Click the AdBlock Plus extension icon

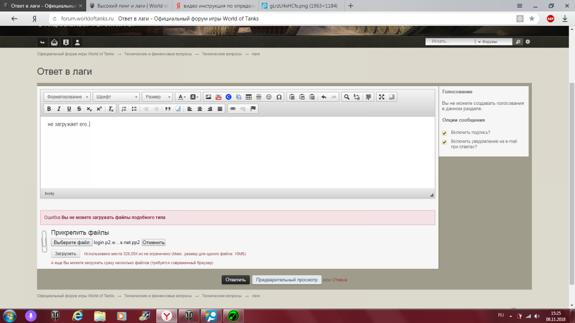pos(551,19)
